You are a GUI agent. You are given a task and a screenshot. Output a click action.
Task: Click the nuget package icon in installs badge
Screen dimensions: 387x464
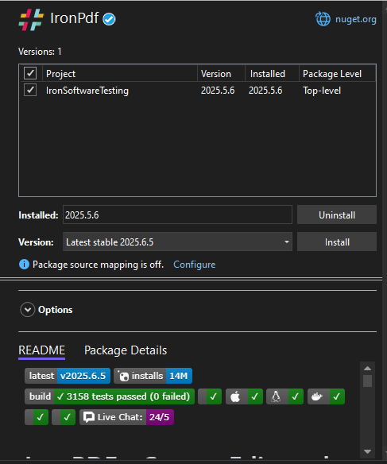[123, 376]
